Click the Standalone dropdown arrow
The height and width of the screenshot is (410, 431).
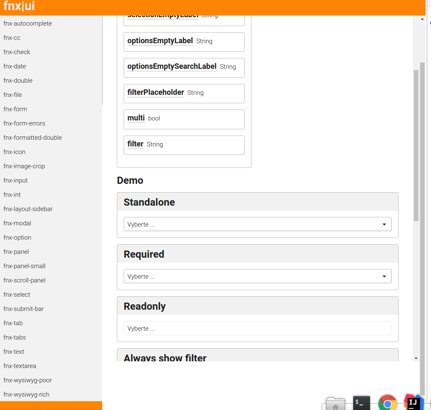pos(384,225)
